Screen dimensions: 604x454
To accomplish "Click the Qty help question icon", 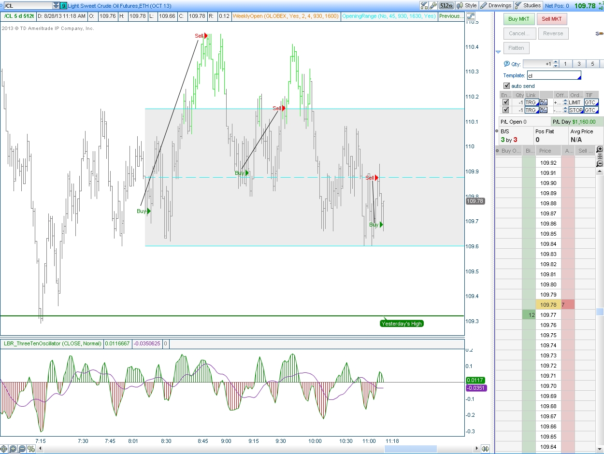I will tap(506, 64).
